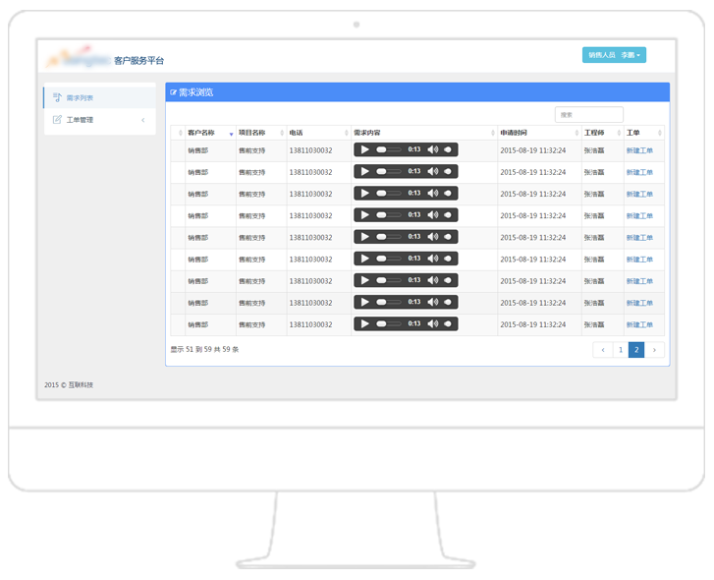Mute the audio player in the fourth row
Screen dimensions: 714x580
coord(432,215)
